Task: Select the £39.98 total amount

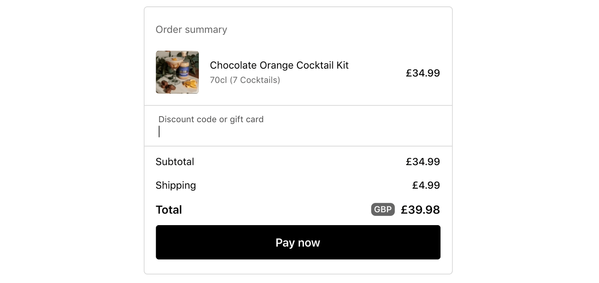Action: tap(420, 209)
